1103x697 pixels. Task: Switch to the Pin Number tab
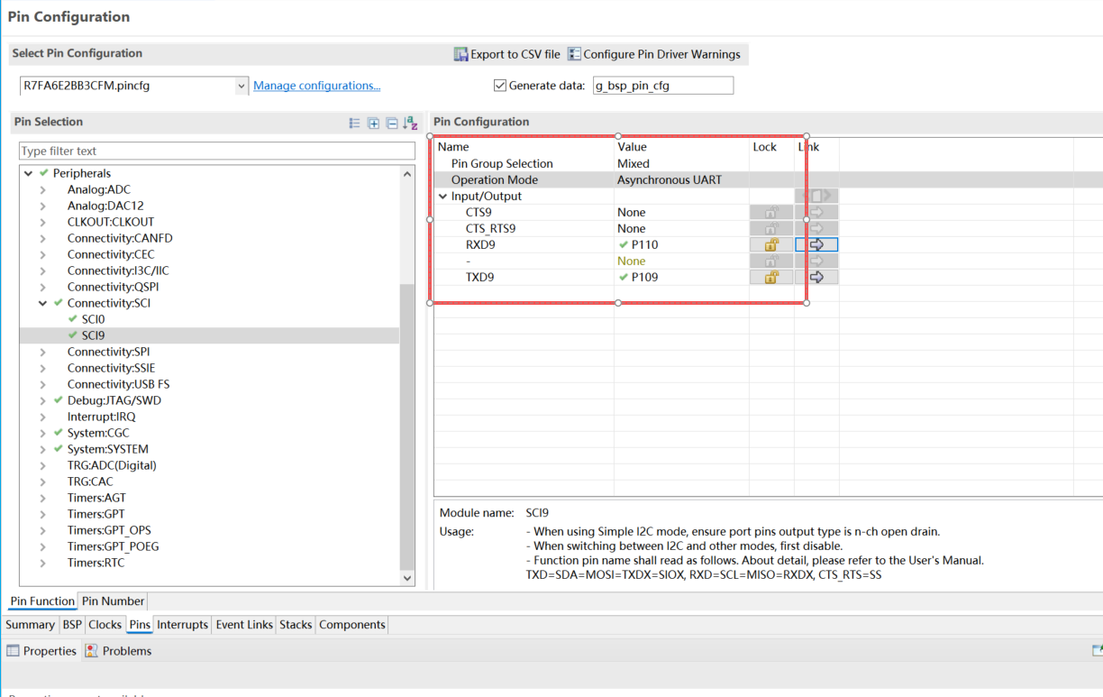pyautogui.click(x=113, y=601)
